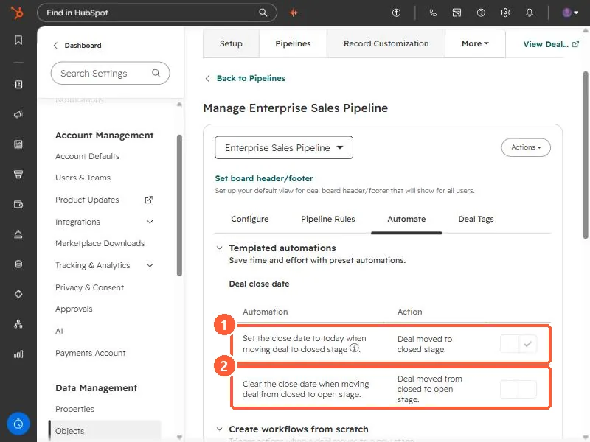Screen dimensions: 590x442
Task: Collapse Create workflows from scratch section
Action: [x=219, y=429]
